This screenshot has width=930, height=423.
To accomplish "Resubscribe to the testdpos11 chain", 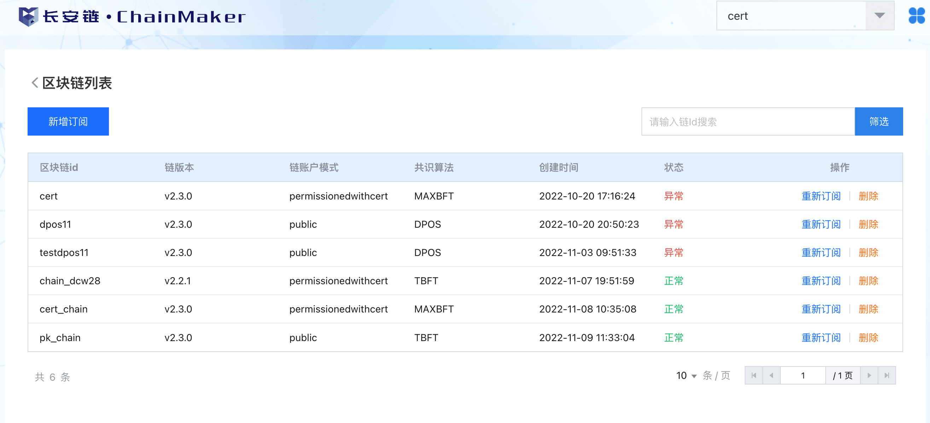I will [x=821, y=252].
